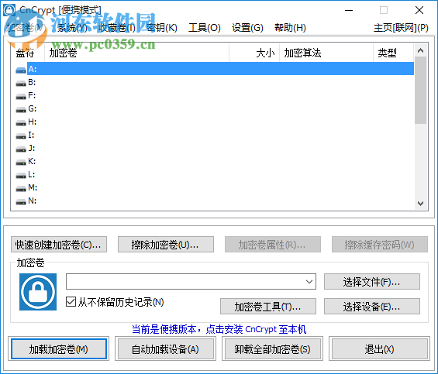This screenshot has width=438, height=374.
Task: Click the K: drive icon
Action: (21, 162)
